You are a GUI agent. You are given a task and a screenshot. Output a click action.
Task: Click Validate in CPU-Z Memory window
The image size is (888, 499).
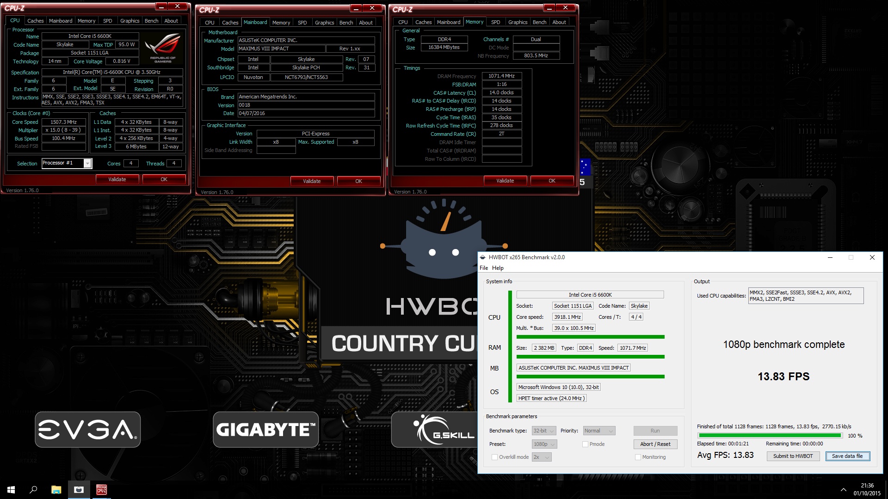(505, 181)
